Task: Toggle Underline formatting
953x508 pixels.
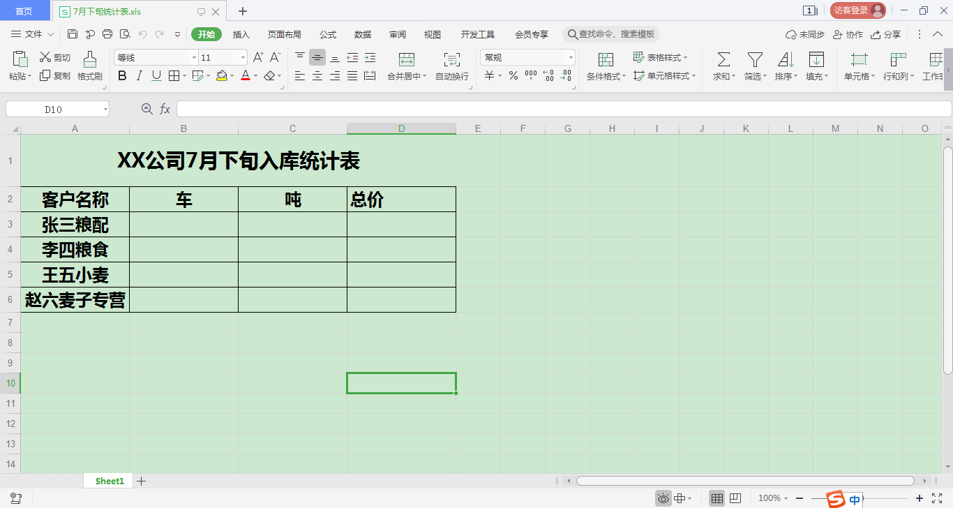Action: 156,75
